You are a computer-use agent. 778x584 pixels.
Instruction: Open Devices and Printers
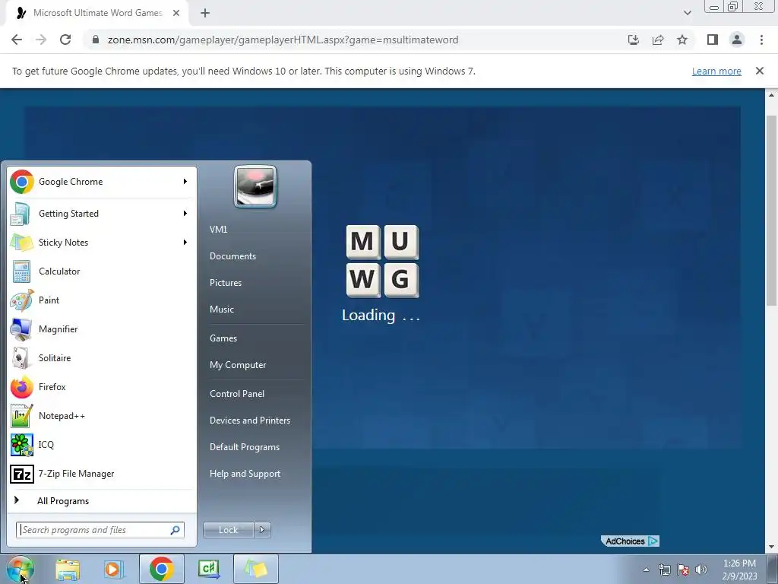[249, 421]
